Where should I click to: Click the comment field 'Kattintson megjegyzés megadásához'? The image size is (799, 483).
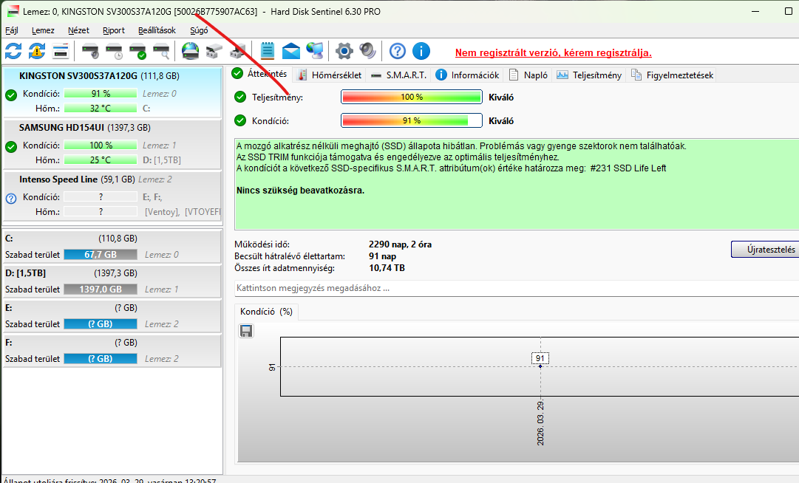[x=517, y=288]
